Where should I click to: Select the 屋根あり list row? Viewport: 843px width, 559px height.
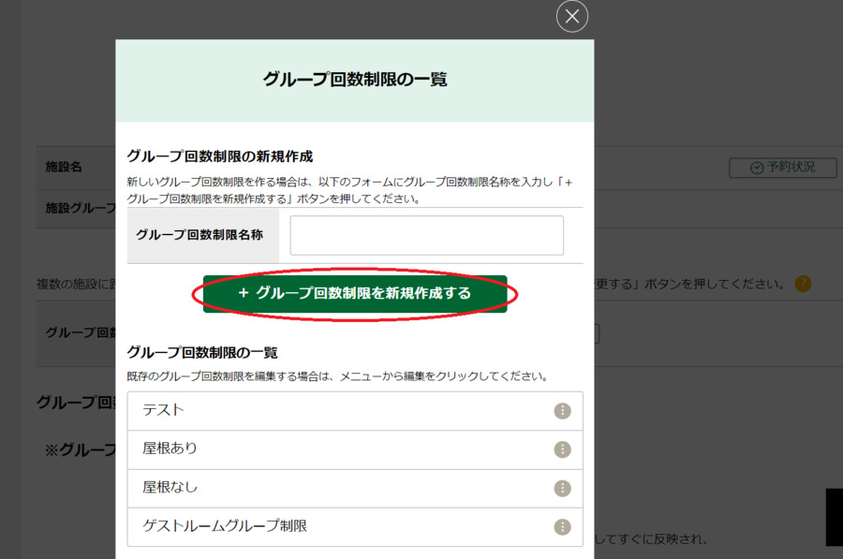point(337,449)
